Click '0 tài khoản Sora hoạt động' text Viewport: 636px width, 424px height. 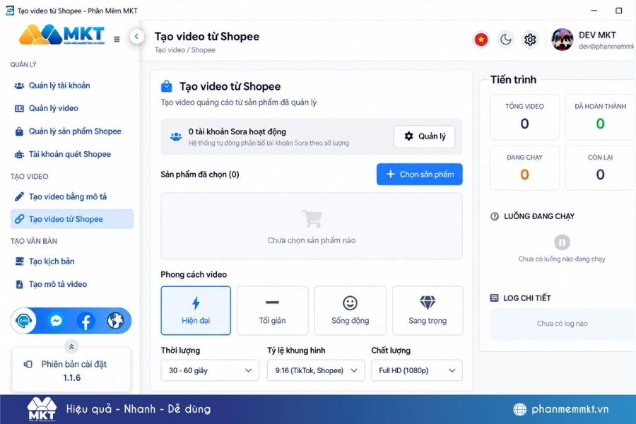237,131
